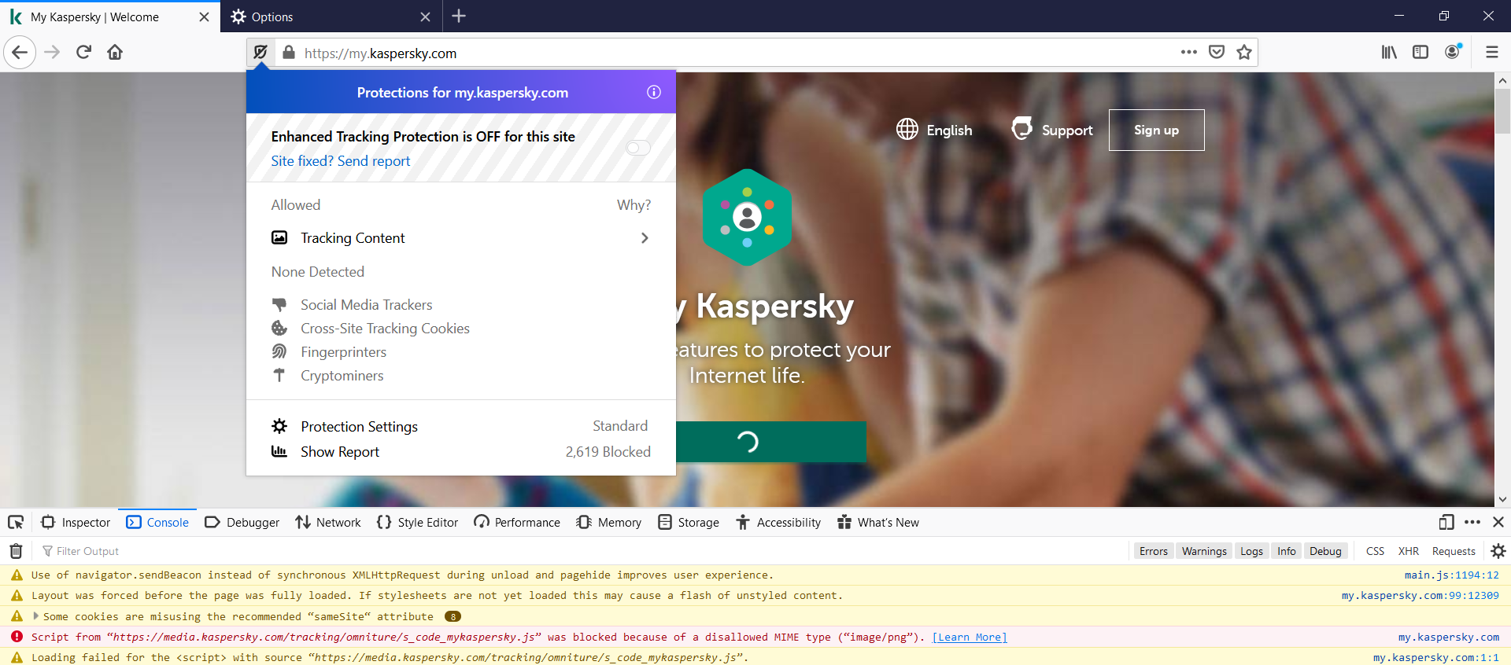Open devtools customize three-dot menu
This screenshot has width=1511, height=665.
coord(1472,523)
